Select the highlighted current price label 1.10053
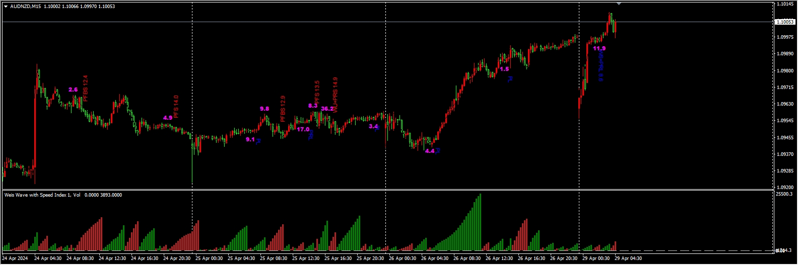 [x=785, y=22]
